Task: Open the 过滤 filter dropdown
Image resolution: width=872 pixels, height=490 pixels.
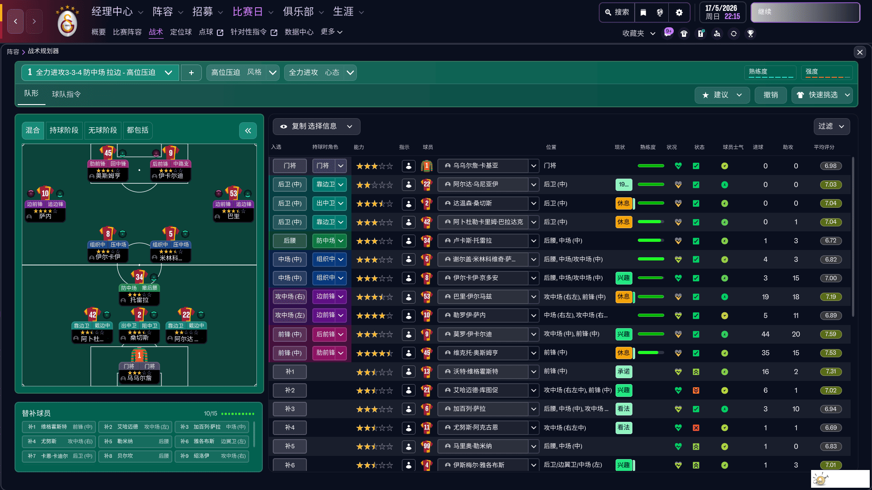Action: [831, 126]
